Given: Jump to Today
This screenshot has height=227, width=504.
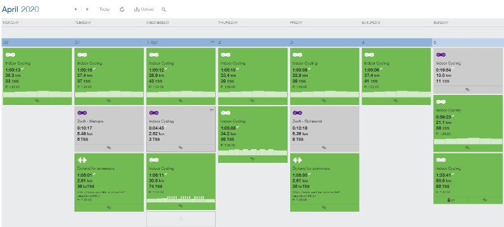Looking at the screenshot, I should (x=105, y=9).
